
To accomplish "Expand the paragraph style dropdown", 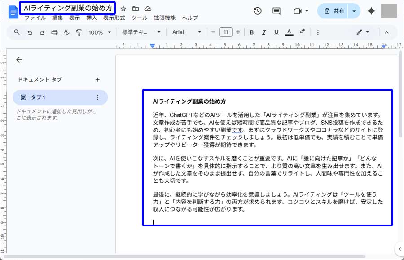I will coord(141,32).
